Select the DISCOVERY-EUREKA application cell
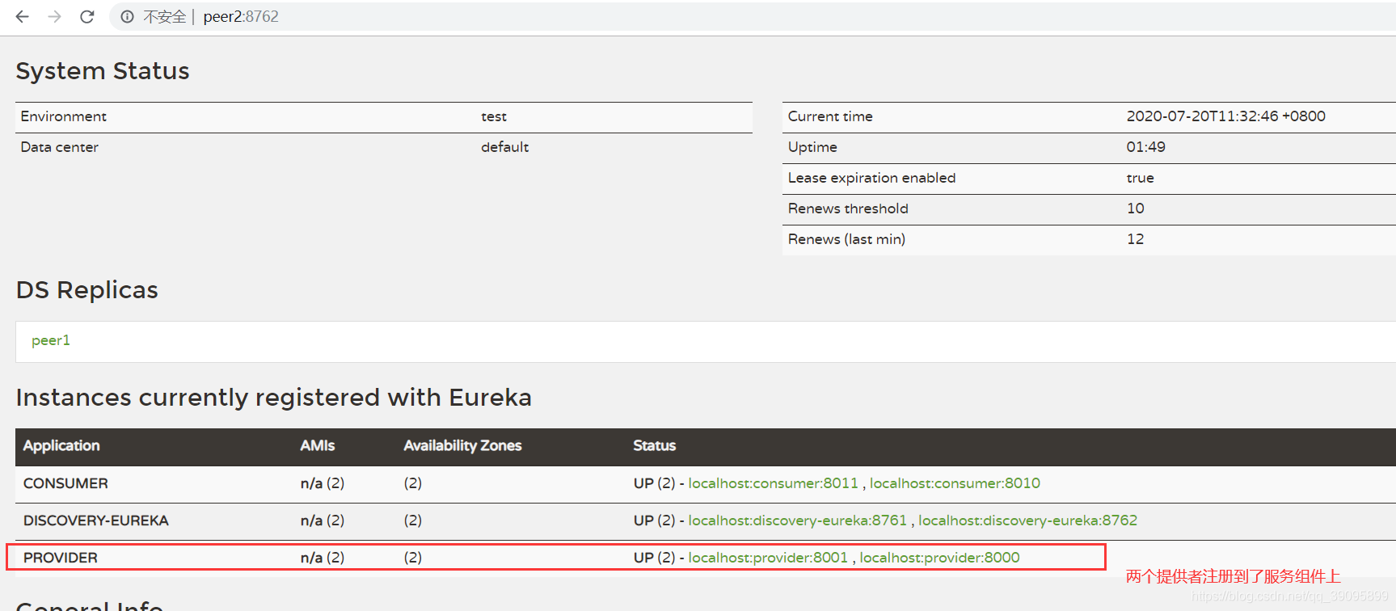The height and width of the screenshot is (611, 1396). [x=96, y=520]
